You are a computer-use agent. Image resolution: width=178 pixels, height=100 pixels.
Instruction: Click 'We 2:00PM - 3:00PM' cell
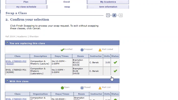tap(61, 71)
